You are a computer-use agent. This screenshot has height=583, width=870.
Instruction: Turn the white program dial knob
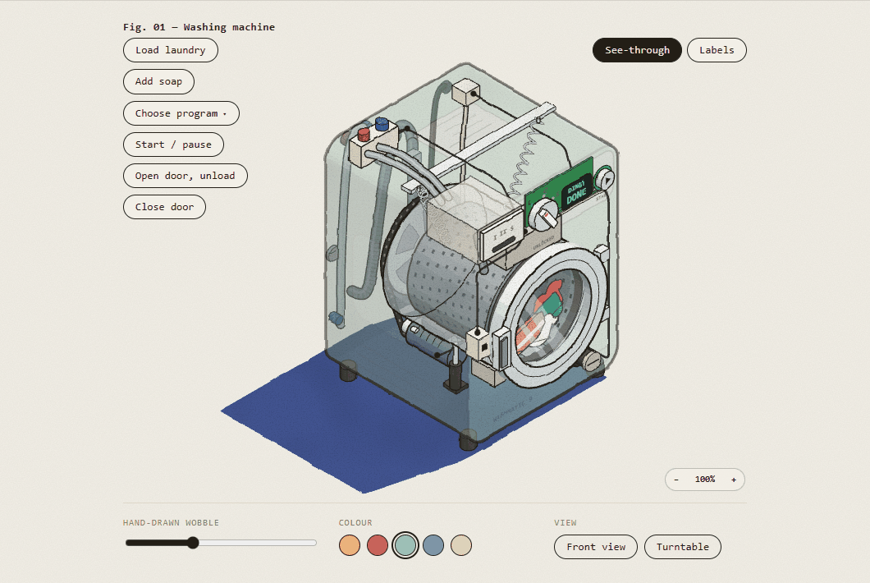click(543, 215)
